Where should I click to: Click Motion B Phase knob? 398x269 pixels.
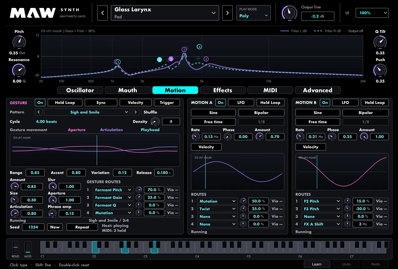point(332,136)
